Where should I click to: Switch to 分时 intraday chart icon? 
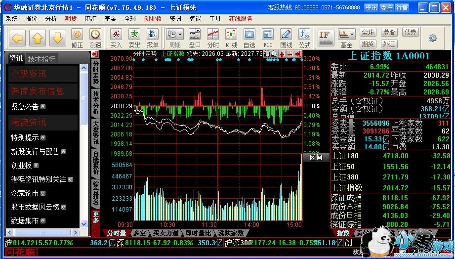(x=213, y=39)
